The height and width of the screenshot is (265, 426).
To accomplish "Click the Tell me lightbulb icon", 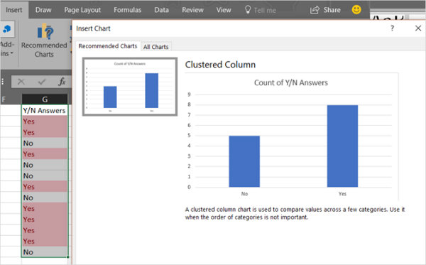I will 248,10.
